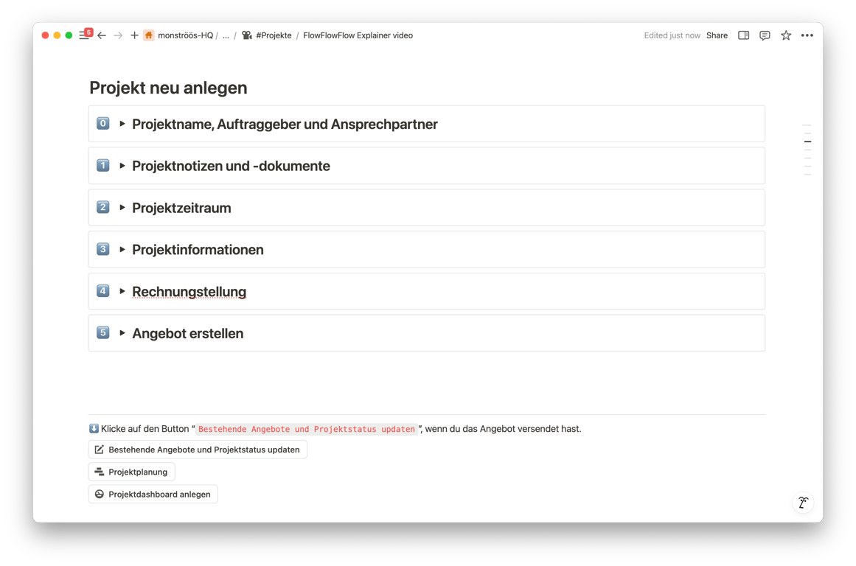Open the comments panel icon
Viewport: 856px width, 566px height.
[765, 35]
